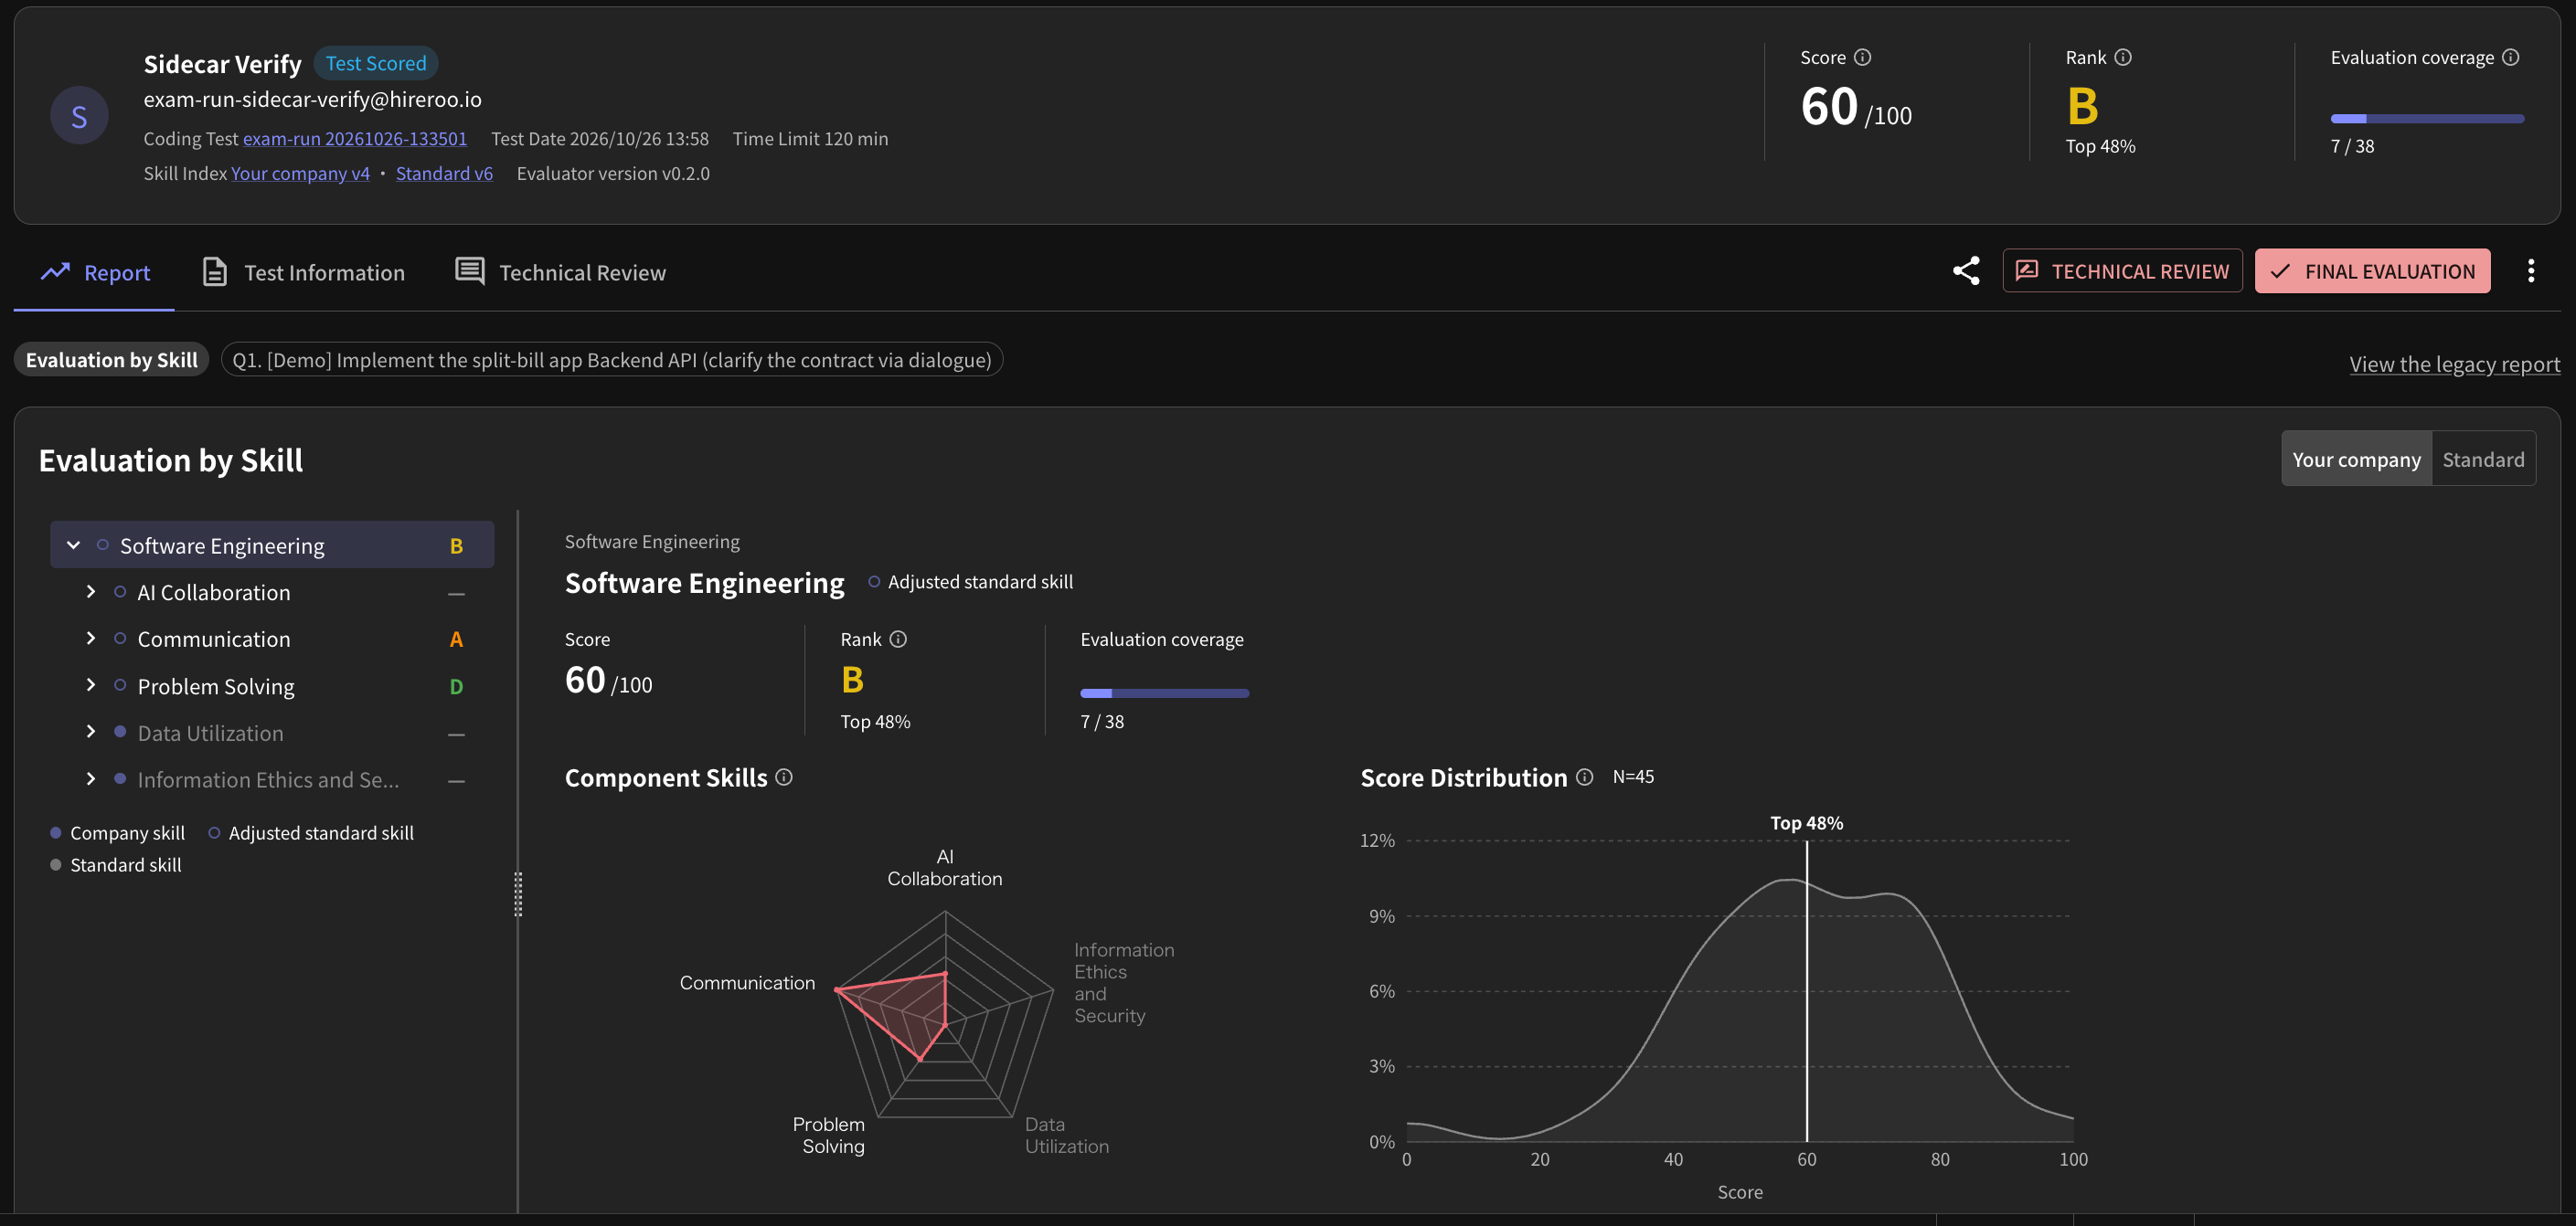Open the Your company v4 link
2576x1226 pixels.
tap(300, 173)
